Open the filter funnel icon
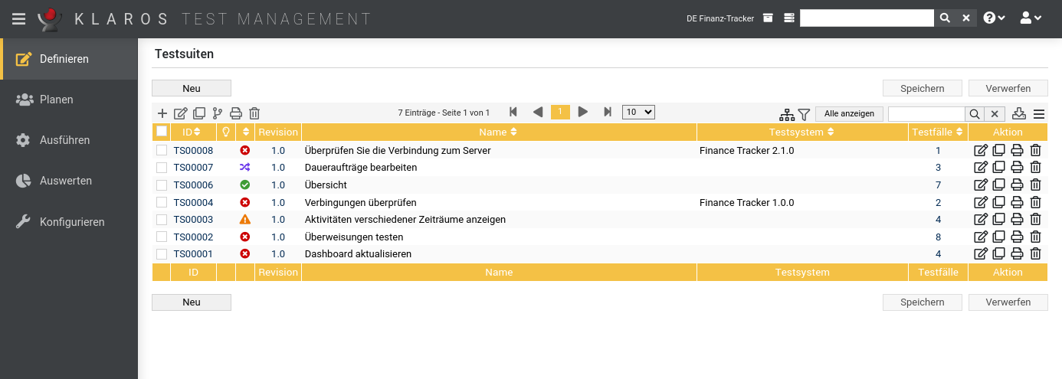 tap(804, 114)
